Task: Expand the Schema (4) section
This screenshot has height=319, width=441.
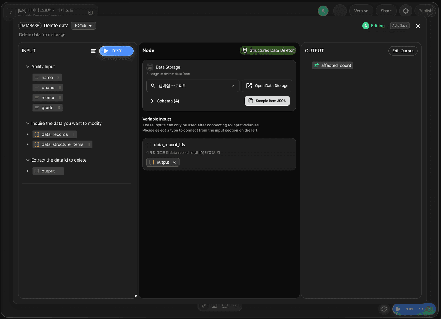Action: click(x=152, y=101)
